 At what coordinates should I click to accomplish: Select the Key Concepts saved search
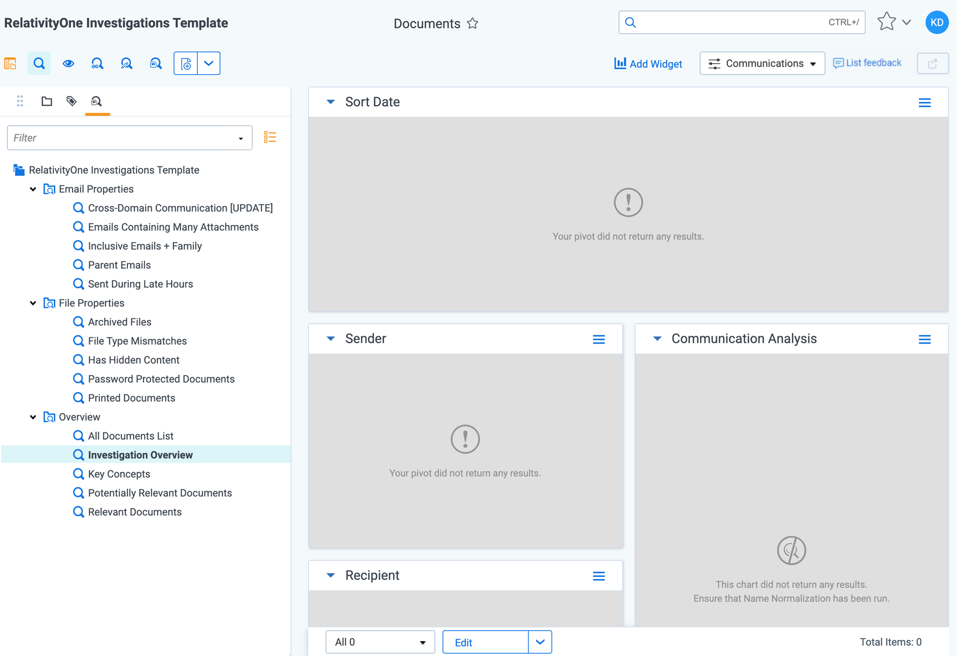pyautogui.click(x=119, y=474)
